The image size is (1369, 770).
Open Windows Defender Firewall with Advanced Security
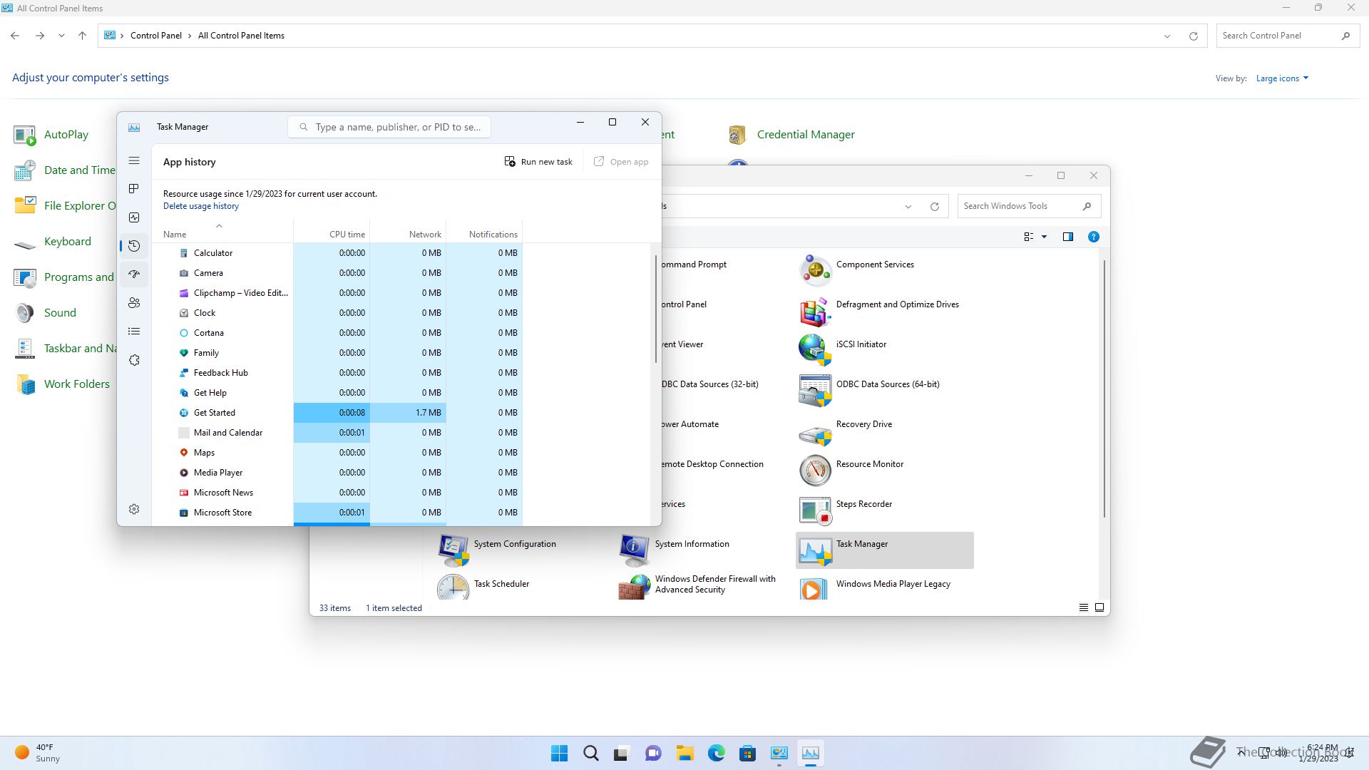[x=703, y=586]
